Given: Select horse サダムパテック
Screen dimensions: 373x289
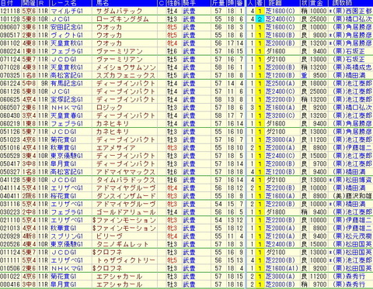Looking at the screenshot, I should coord(119,11).
